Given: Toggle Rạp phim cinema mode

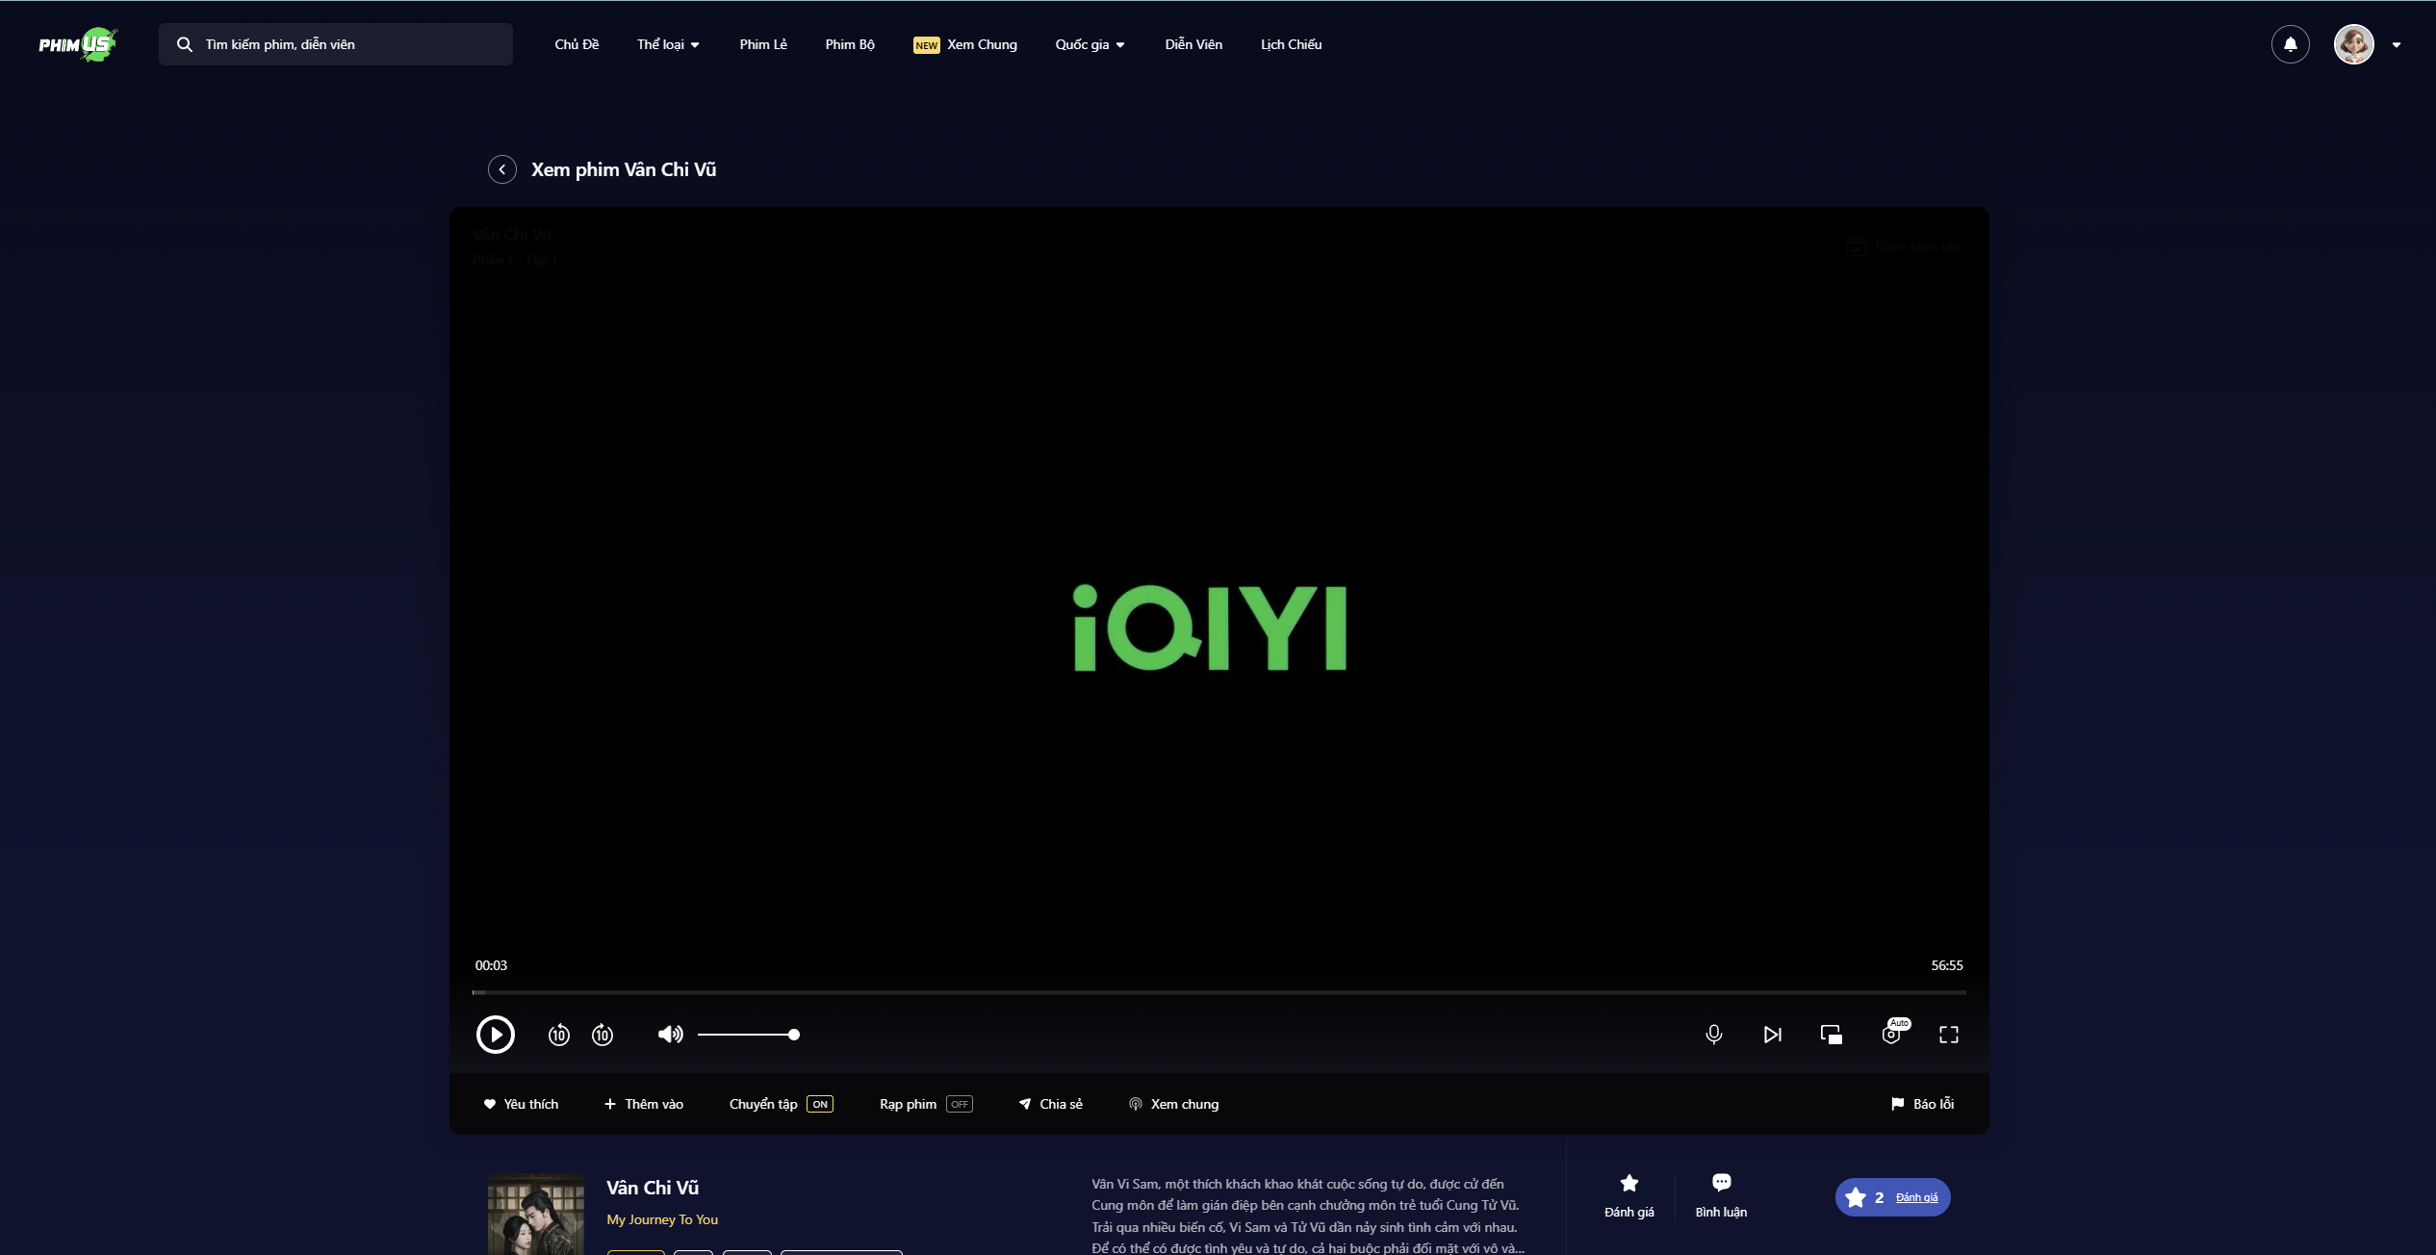Looking at the screenshot, I should pyautogui.click(x=959, y=1104).
